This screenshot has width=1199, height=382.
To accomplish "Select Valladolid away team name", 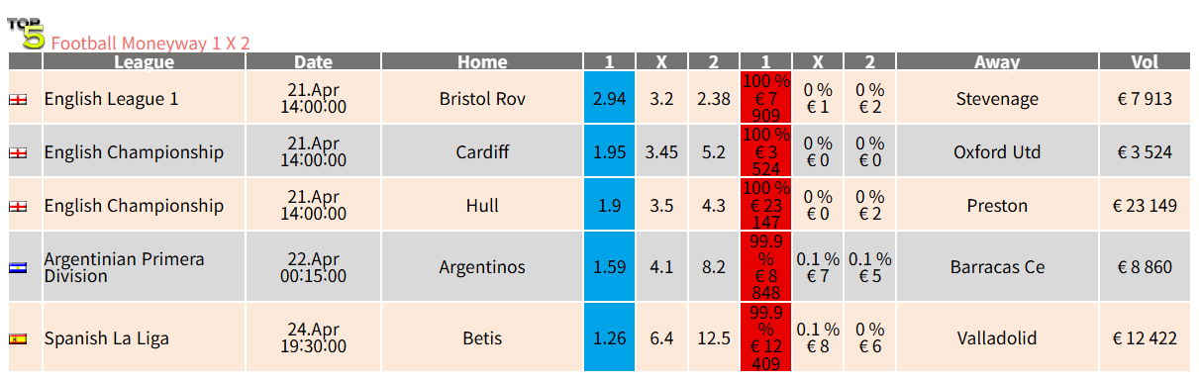I will point(997,338).
